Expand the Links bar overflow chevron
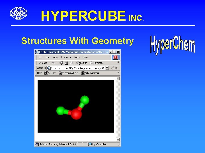Viewport: 205px width, 153px height. (118, 72)
